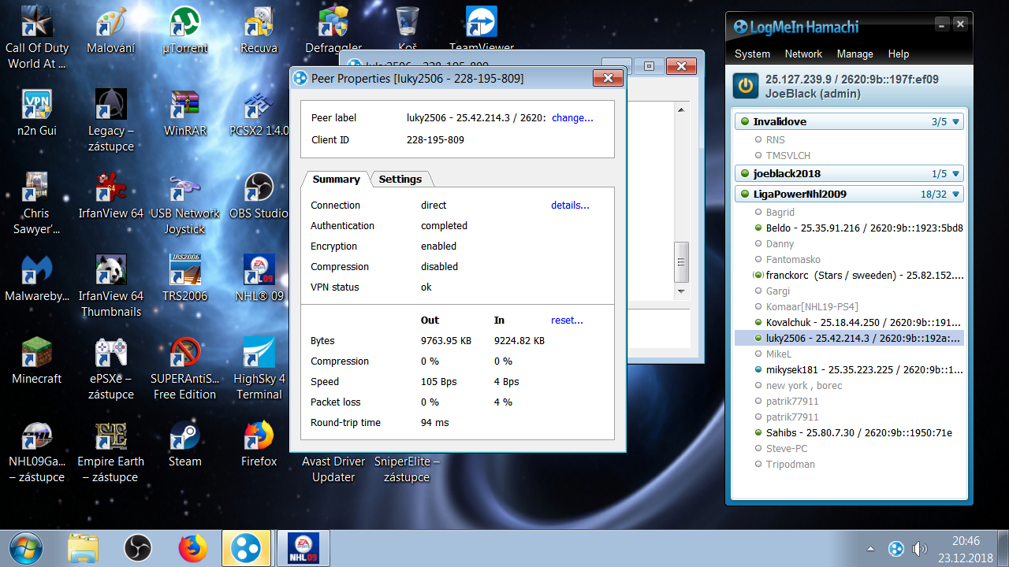Image resolution: width=1009 pixels, height=567 pixels.
Task: Select peer Komaar[NHL19-PS4]
Action: tap(812, 307)
